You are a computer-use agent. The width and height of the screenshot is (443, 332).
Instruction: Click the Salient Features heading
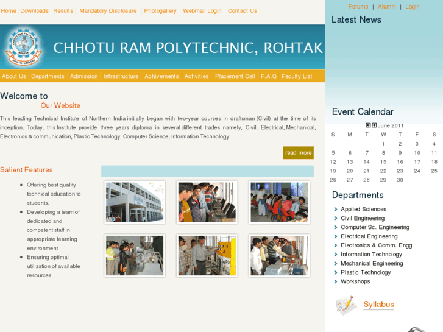(x=26, y=170)
